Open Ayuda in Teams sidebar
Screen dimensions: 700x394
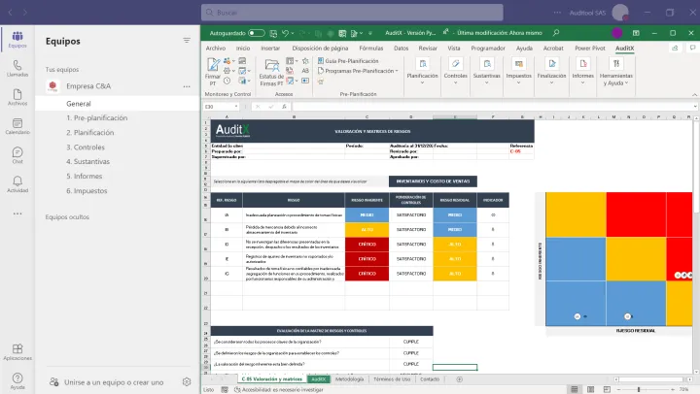pos(17,381)
